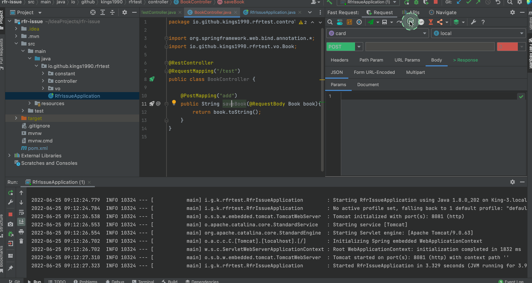Expand the resources folder in project tree
This screenshot has width=532, height=283.
30,103
